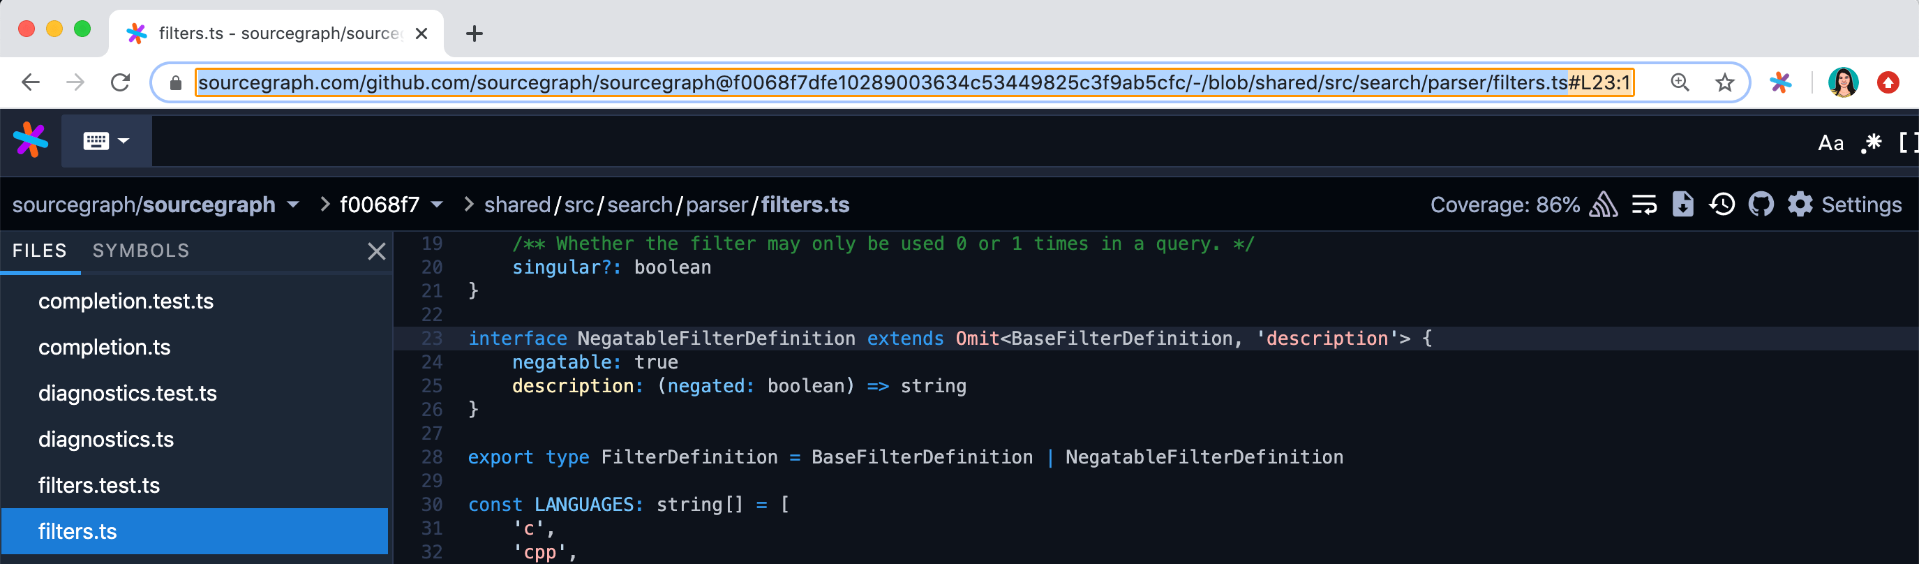Switch to the FILES tab
1919x564 pixels.
pos(40,251)
